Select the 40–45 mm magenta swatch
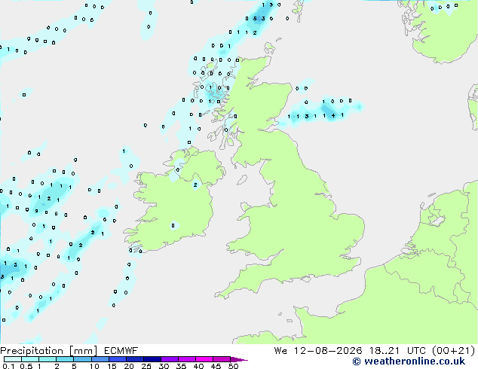Image resolution: width=478 pixels, height=369 pixels. click(x=204, y=359)
